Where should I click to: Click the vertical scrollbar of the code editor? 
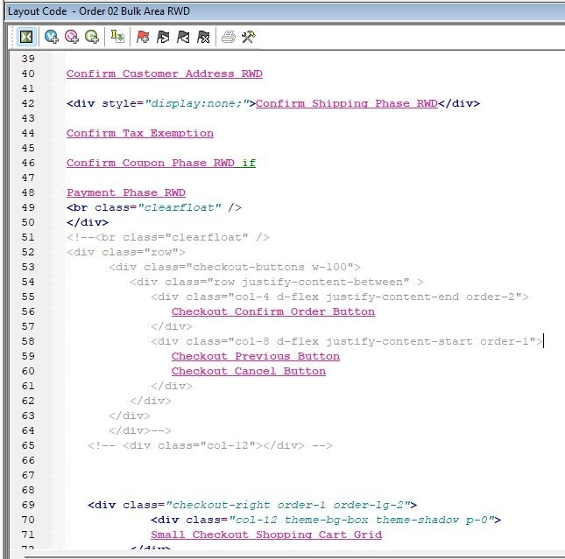click(x=559, y=262)
